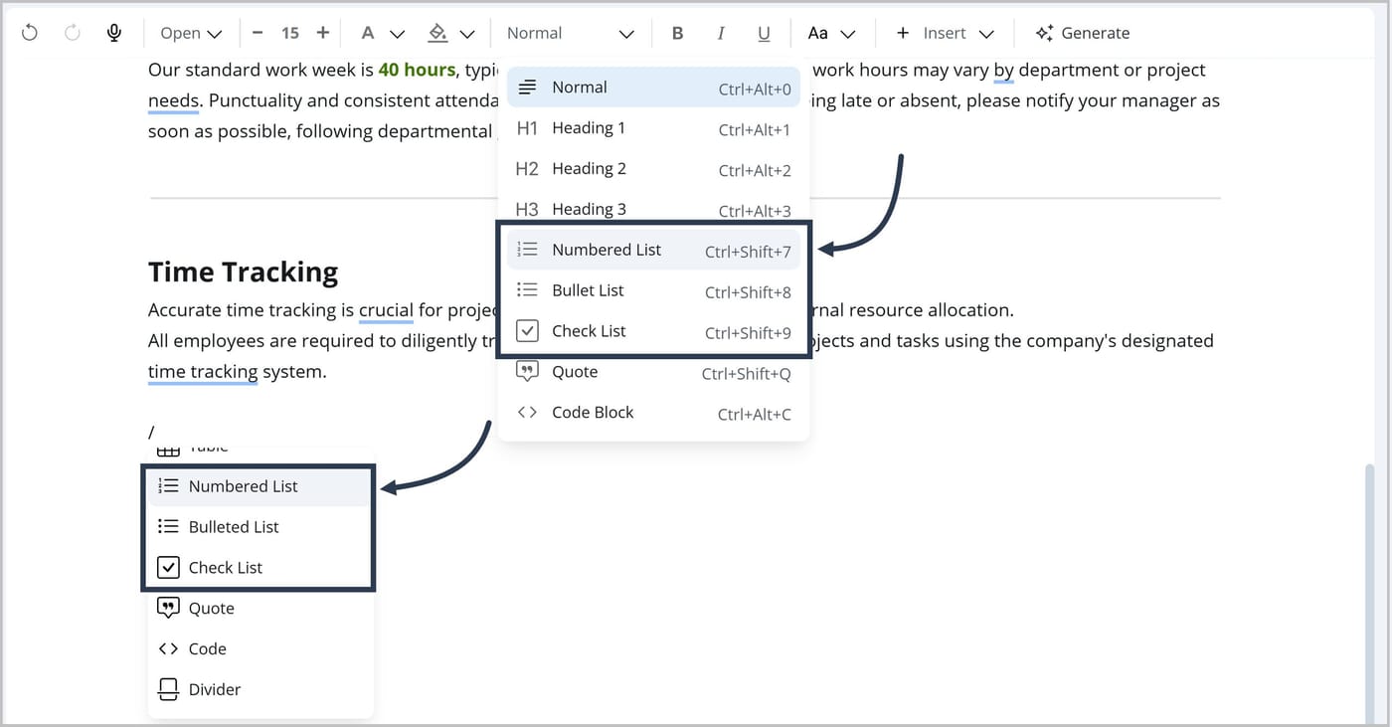This screenshot has height=727, width=1392.
Task: Open the Open dropdown in toolbar
Action: (x=191, y=33)
